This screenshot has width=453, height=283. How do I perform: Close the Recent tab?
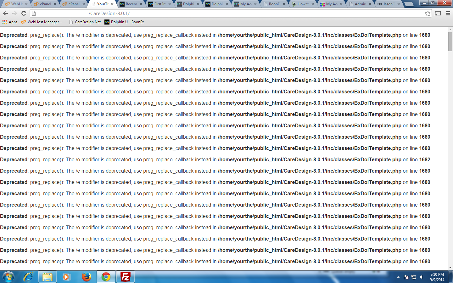coord(141,4)
